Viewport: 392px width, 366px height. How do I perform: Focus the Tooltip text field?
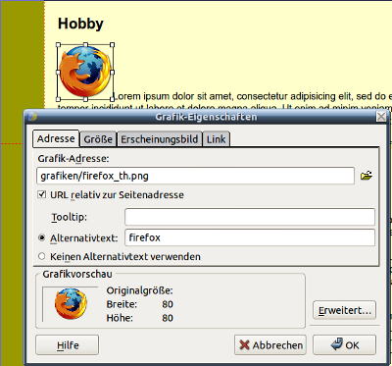pyautogui.click(x=250, y=217)
